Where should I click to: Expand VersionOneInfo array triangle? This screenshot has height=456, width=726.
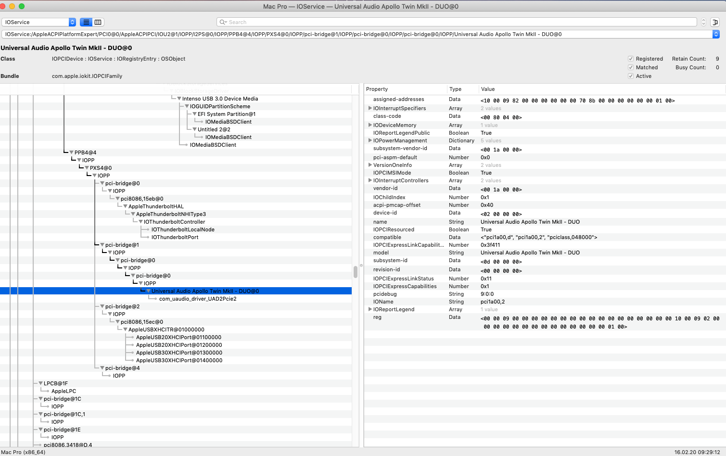click(370, 165)
